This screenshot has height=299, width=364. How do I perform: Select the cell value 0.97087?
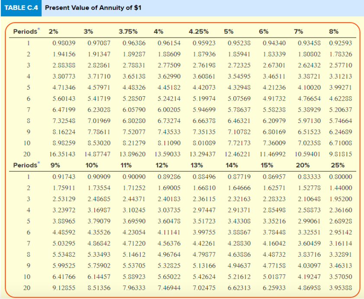tap(99, 43)
